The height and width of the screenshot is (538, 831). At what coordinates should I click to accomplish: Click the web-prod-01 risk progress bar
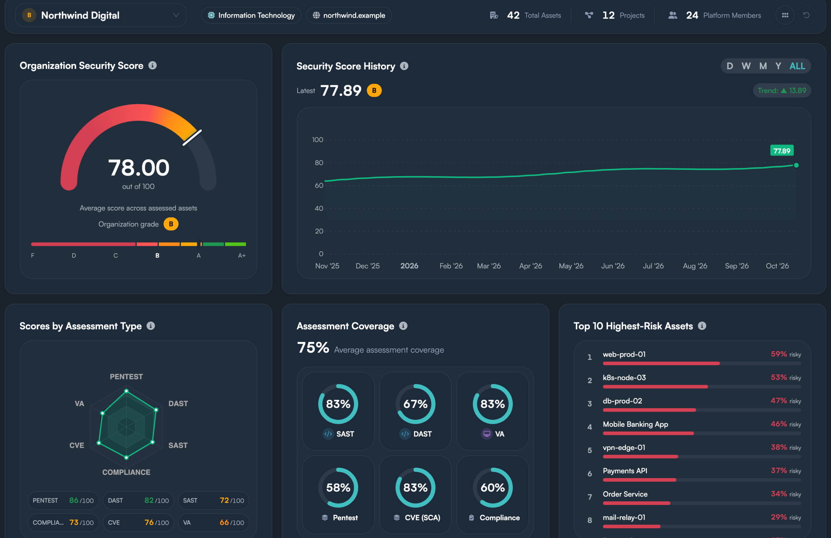(x=701, y=363)
